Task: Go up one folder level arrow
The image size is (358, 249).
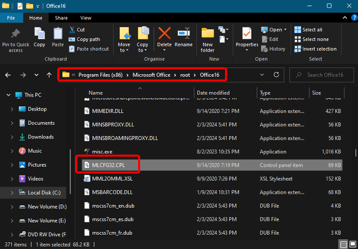Action: click(x=49, y=75)
